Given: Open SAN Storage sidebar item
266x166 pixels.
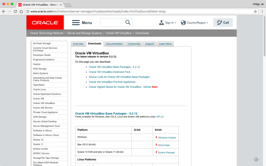Looking at the screenshot, I should (40, 117).
